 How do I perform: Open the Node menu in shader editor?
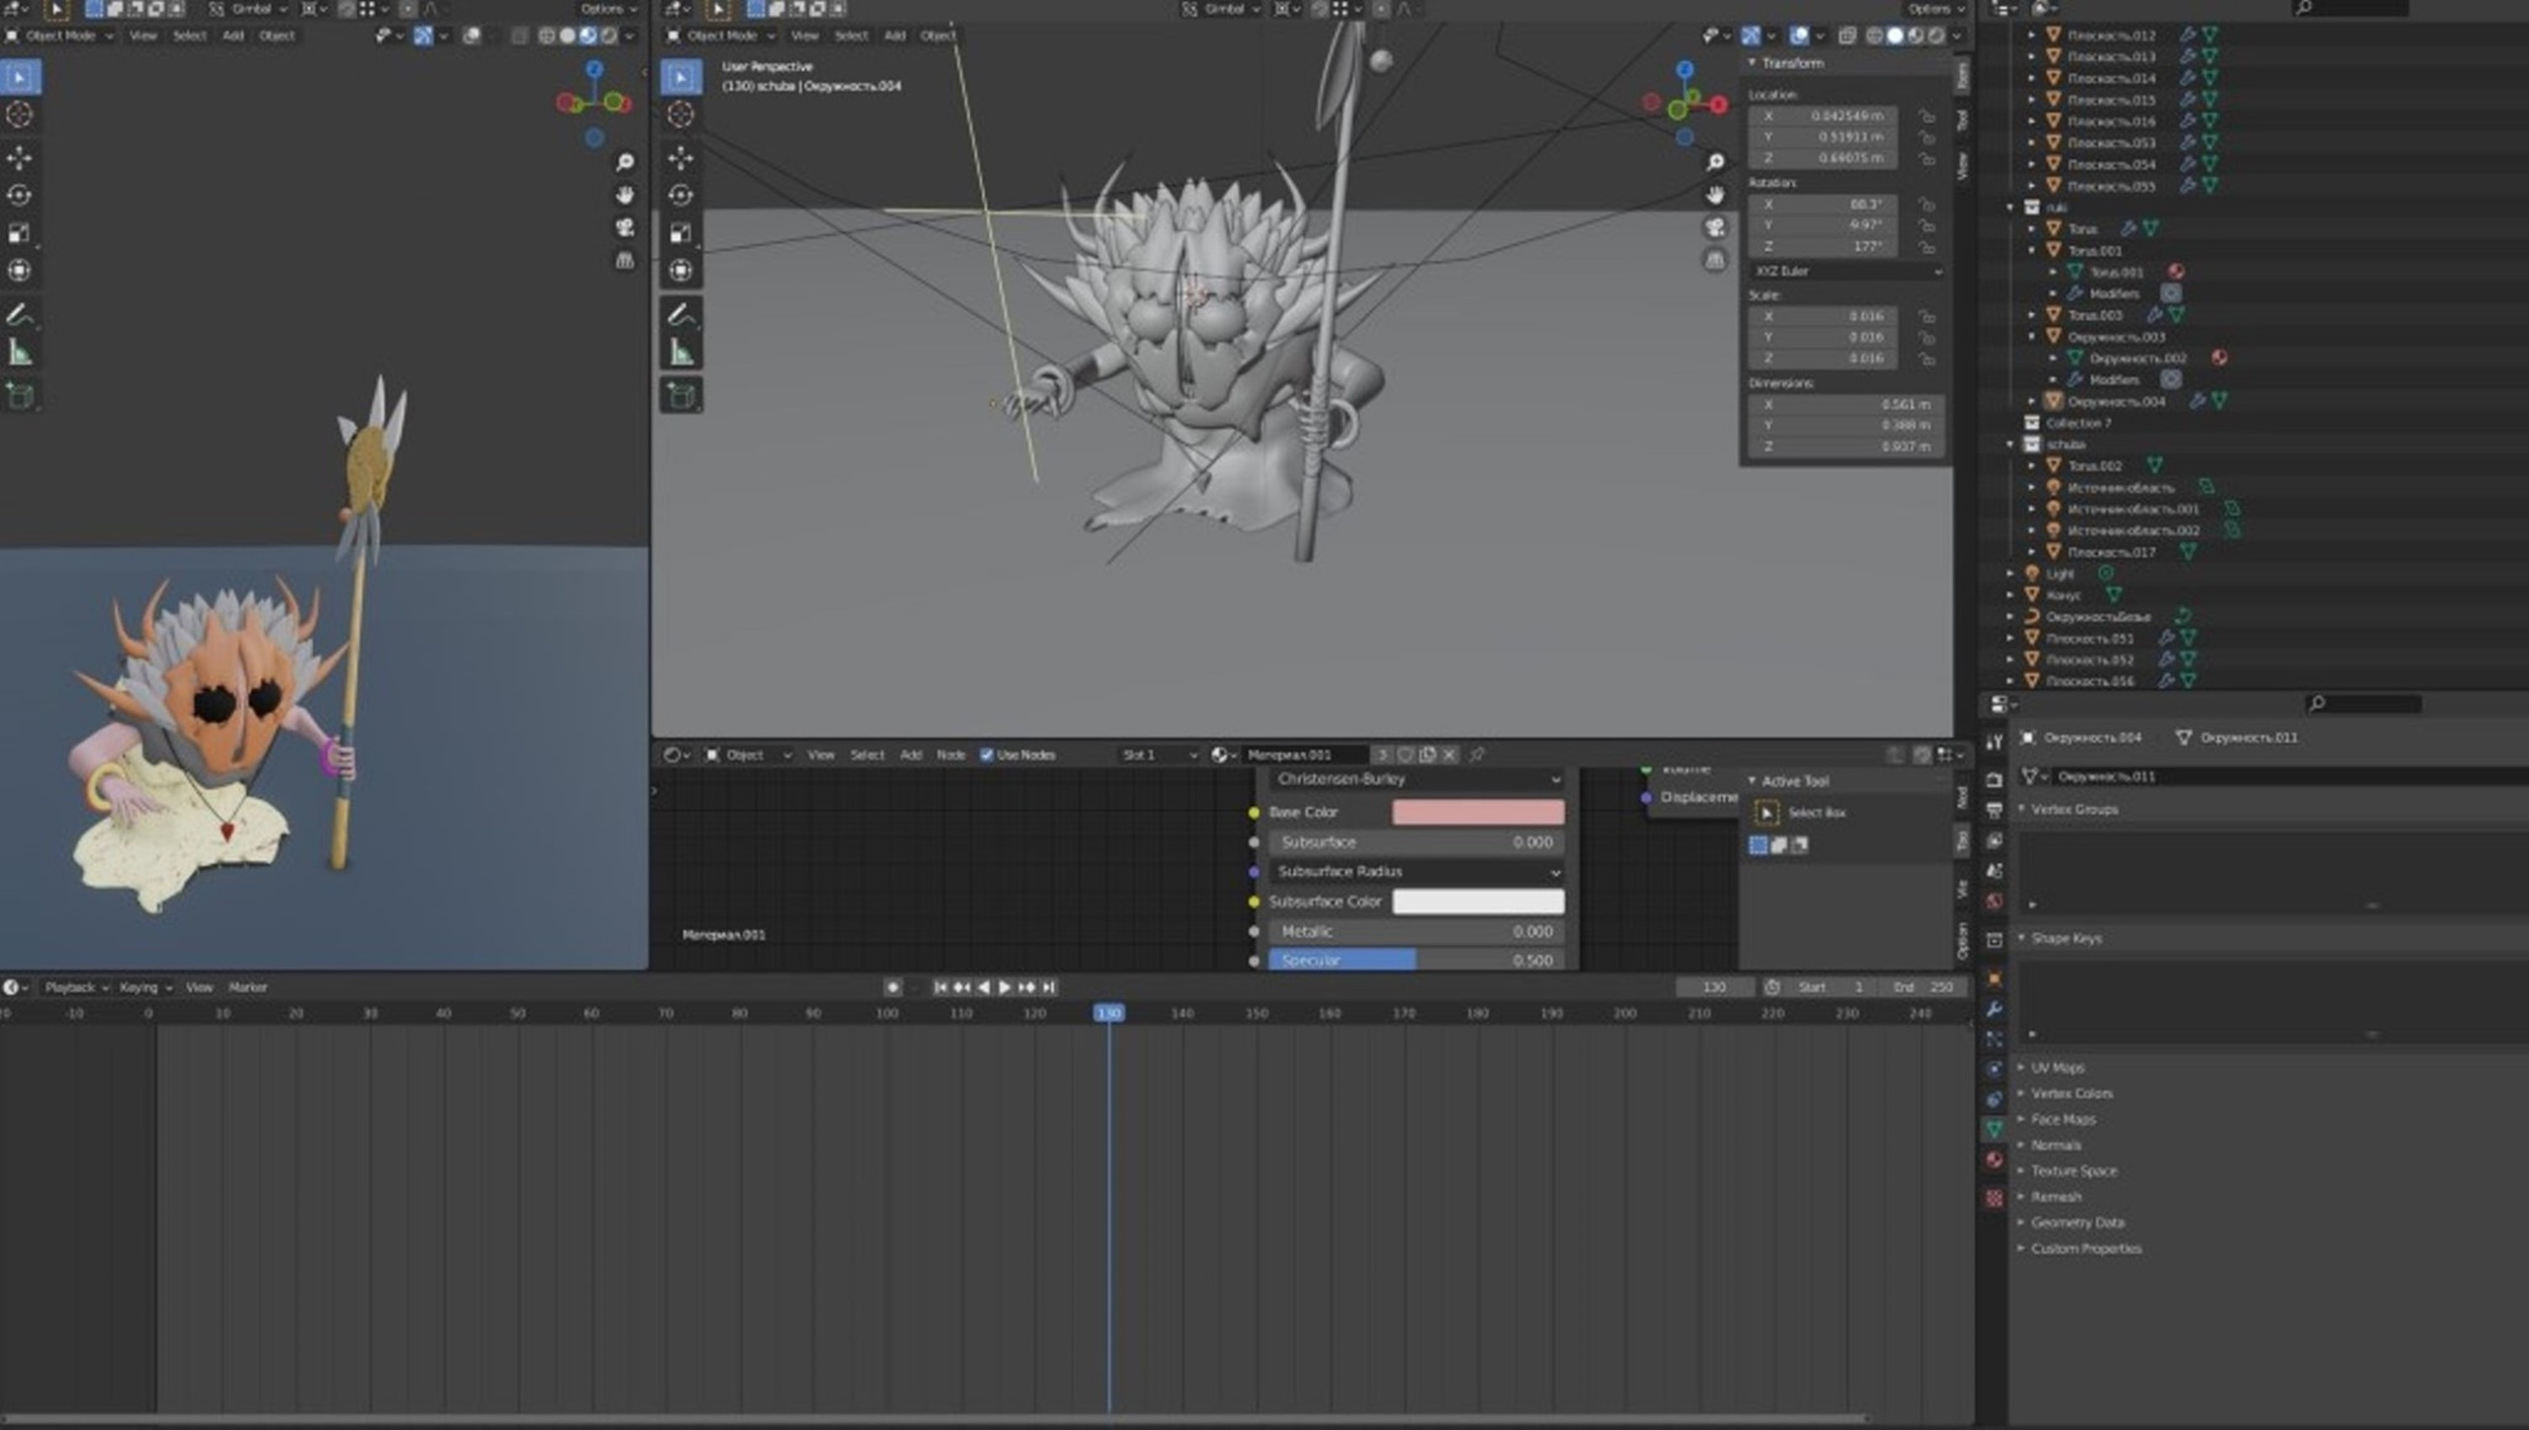tap(950, 755)
